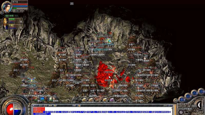Click the level 45 badge beside portrait

tap(2, 13)
